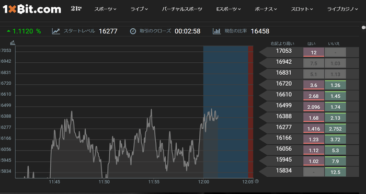The width and height of the screenshot is (366, 194).
Task: Click the 1xBit.com logo
Action: tap(32, 9)
